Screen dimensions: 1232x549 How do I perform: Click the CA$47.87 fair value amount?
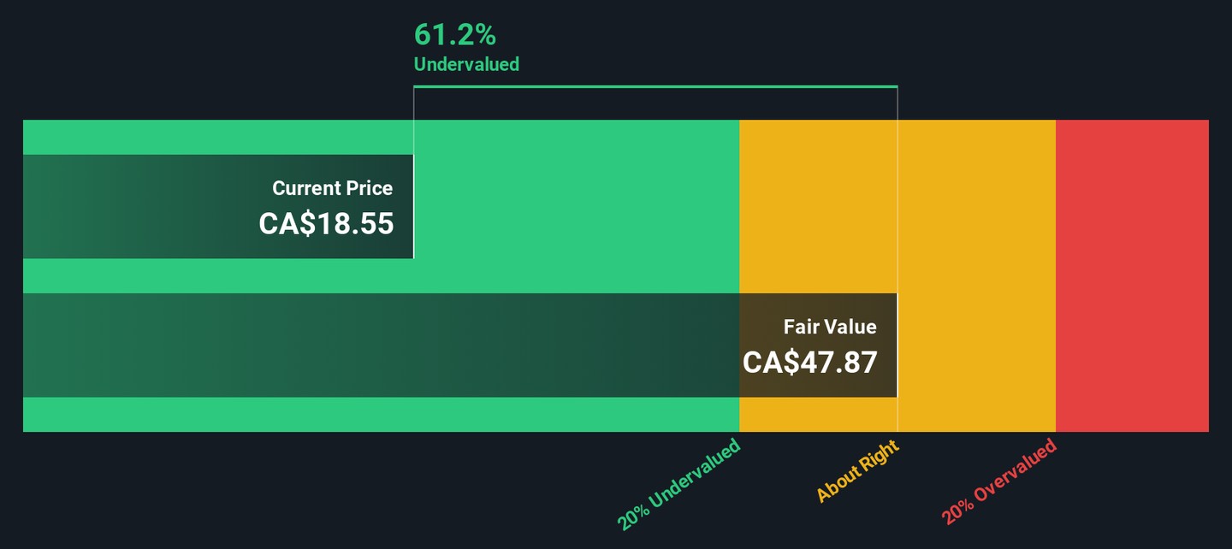(809, 363)
